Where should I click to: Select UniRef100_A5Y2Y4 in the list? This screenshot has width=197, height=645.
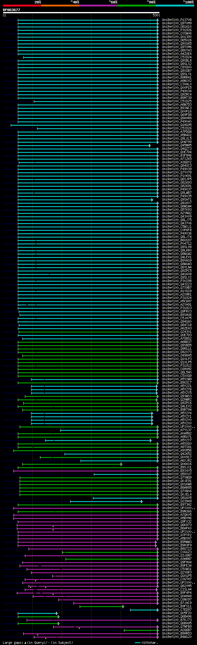pos(177,413)
